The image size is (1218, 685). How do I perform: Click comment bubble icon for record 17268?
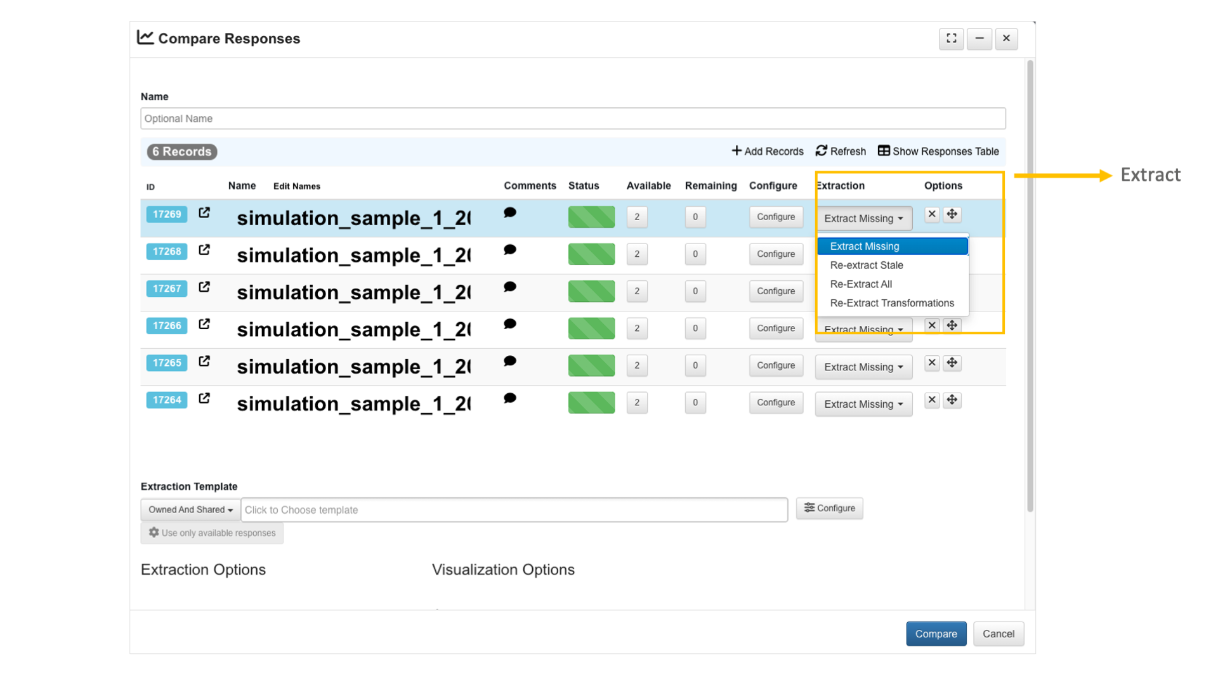tap(509, 250)
